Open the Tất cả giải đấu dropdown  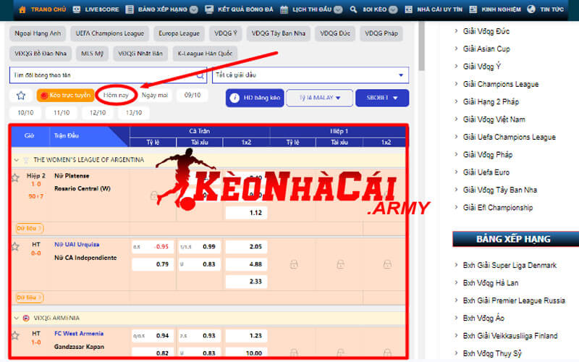pos(400,75)
